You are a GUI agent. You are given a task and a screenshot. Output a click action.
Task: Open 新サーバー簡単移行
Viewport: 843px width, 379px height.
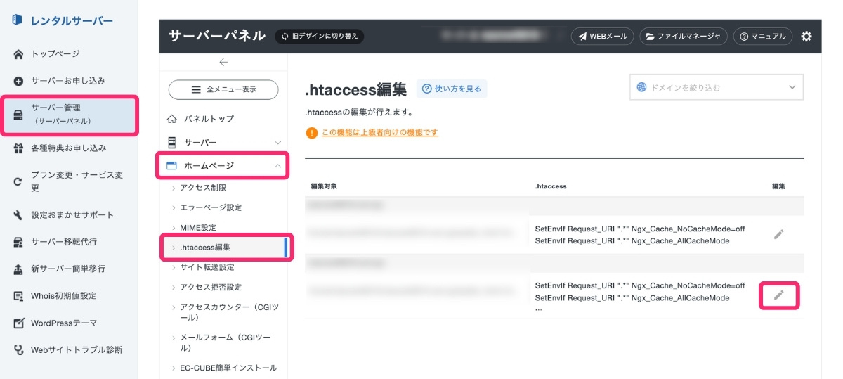pos(68,269)
